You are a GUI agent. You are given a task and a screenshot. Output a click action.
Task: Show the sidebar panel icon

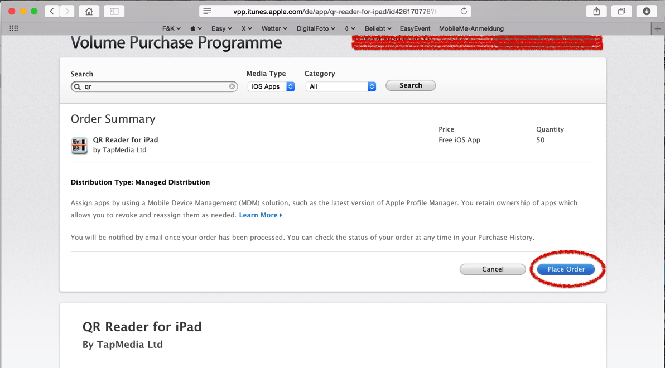click(114, 12)
